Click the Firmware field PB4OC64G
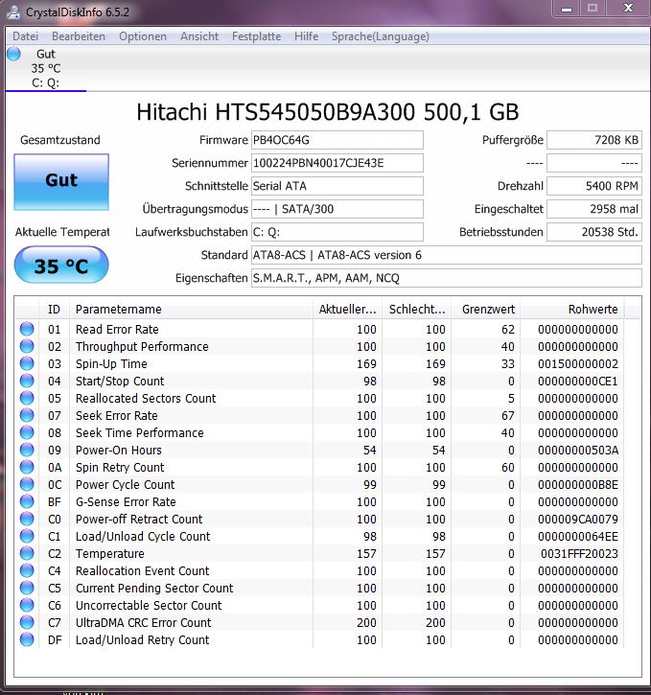This screenshot has width=651, height=695. click(x=337, y=140)
